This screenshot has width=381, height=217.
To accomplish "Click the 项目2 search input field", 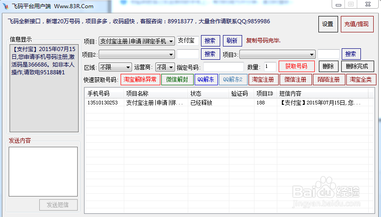I will point(188,54).
